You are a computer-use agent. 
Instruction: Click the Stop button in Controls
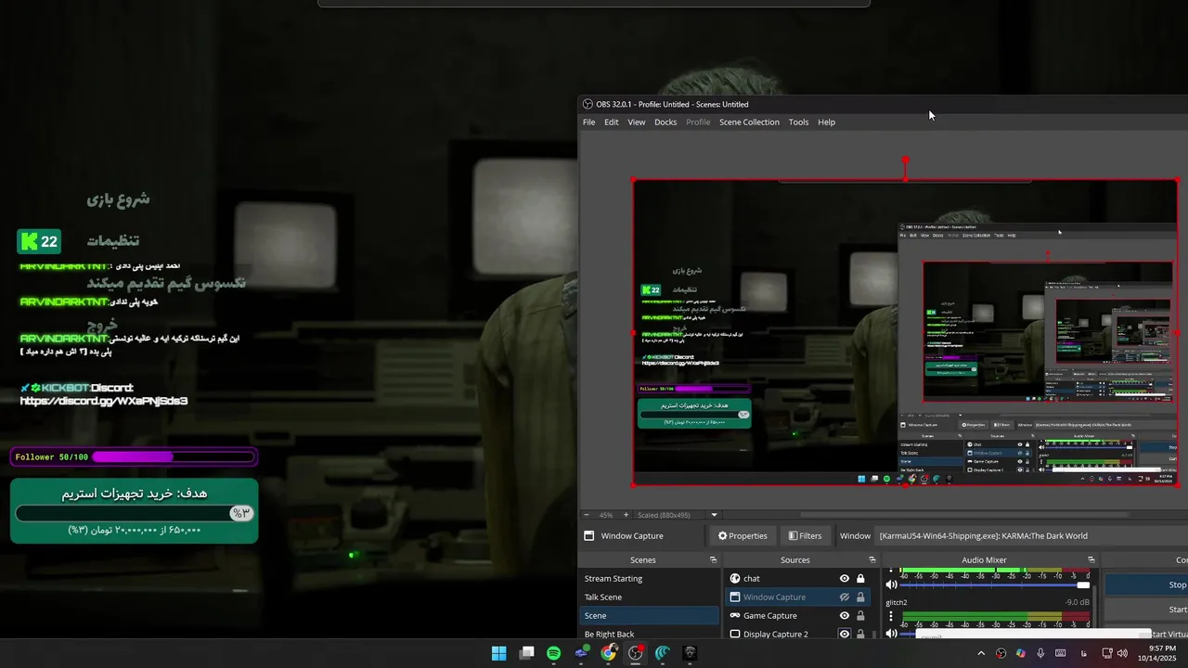tap(1147, 585)
